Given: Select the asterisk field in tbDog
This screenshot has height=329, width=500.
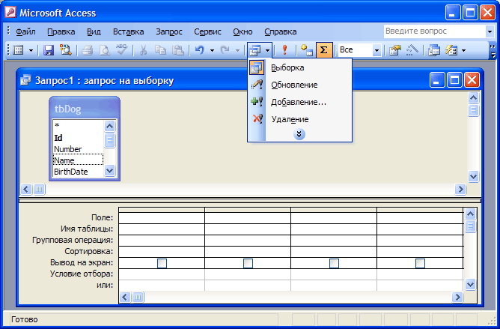Looking at the screenshot, I should pos(78,126).
